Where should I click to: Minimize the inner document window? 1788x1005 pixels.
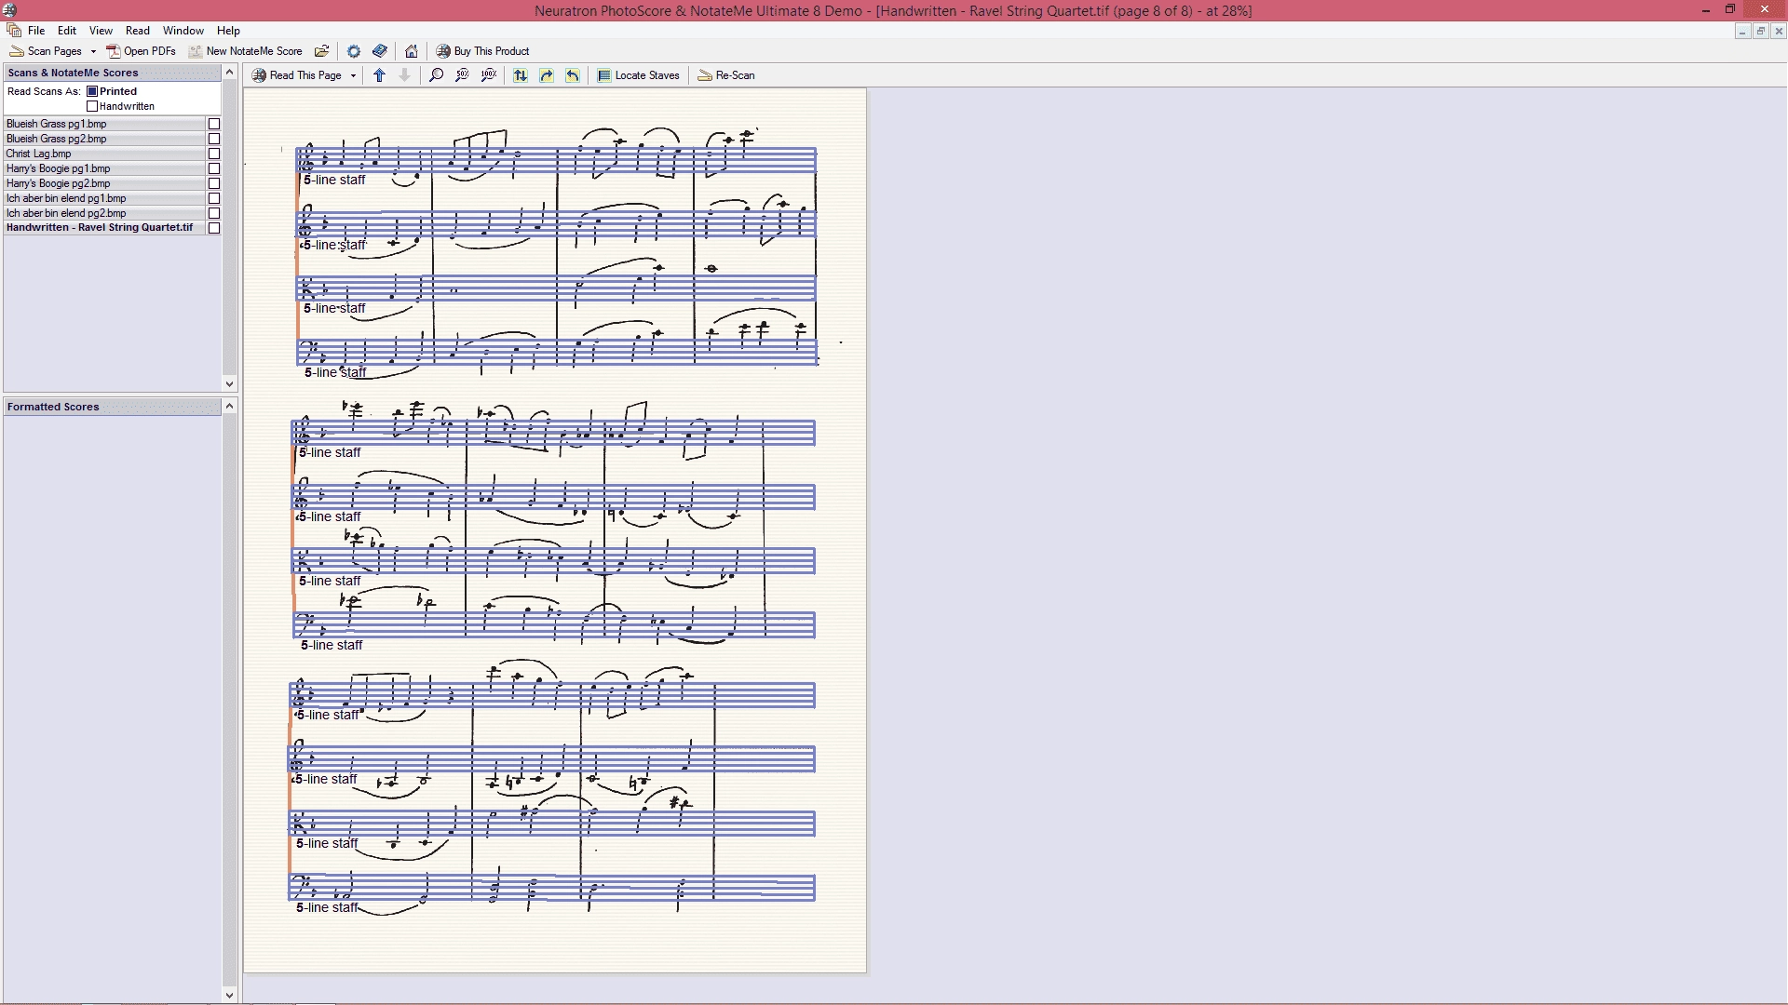coord(1741,32)
